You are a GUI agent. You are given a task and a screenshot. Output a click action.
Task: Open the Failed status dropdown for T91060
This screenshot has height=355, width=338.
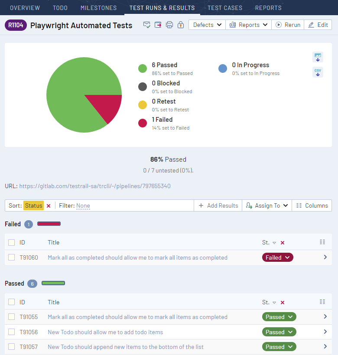coord(277,257)
